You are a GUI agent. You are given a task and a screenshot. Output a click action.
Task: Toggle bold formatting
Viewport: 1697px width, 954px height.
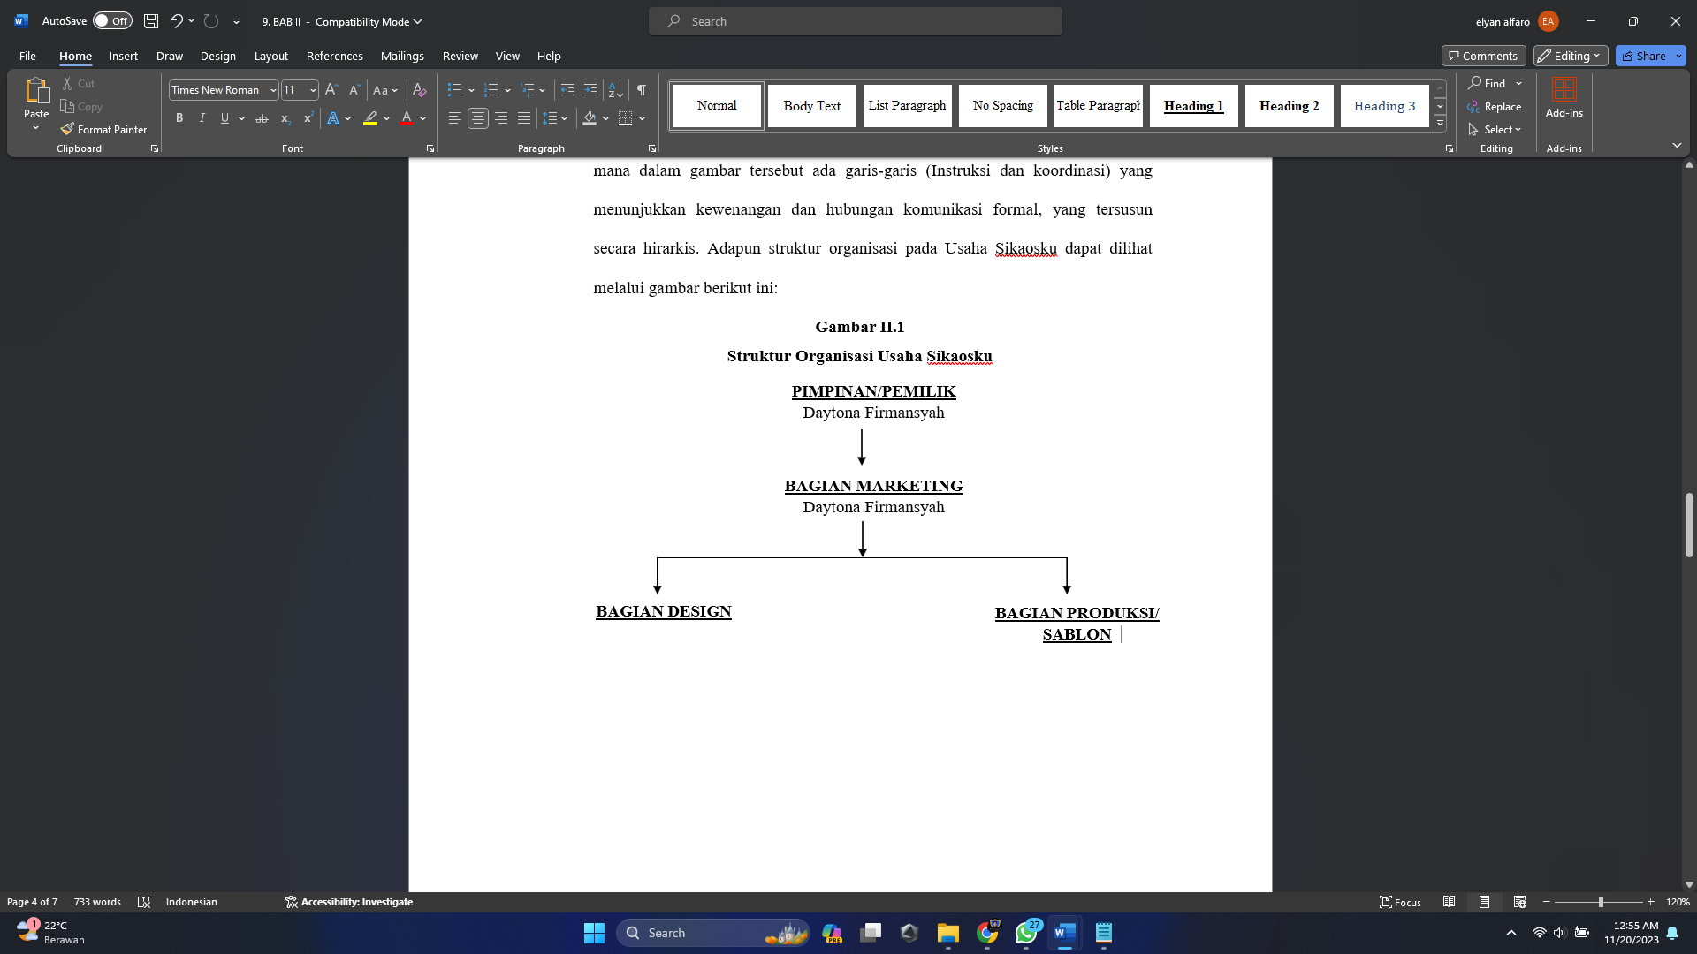point(179,118)
